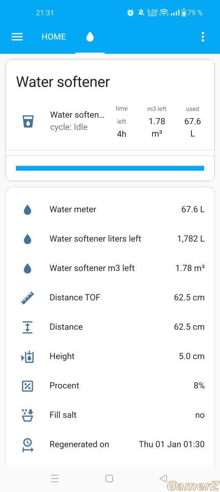
Task: Tap the Regenerated on clock icon
Action: click(27, 444)
